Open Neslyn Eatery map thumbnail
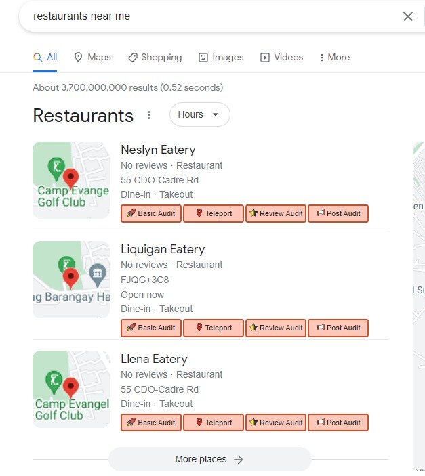 70,180
